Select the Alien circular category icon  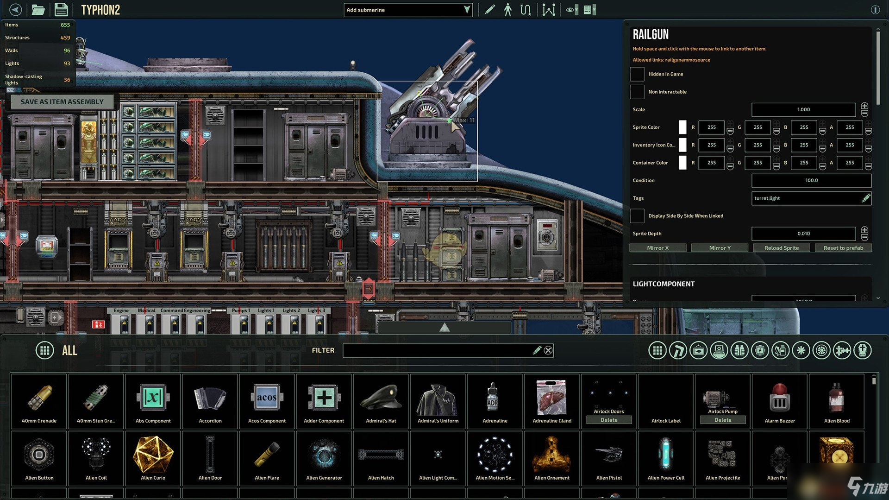(x=821, y=350)
